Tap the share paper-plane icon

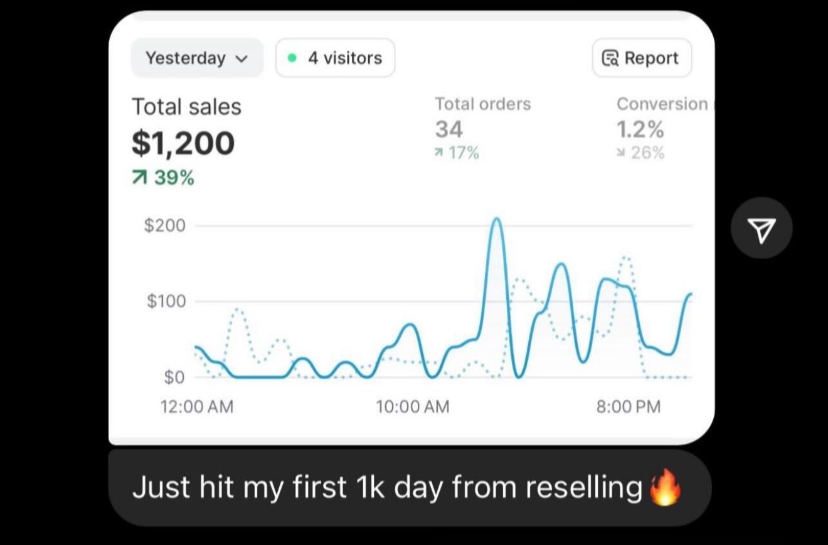[x=762, y=228]
